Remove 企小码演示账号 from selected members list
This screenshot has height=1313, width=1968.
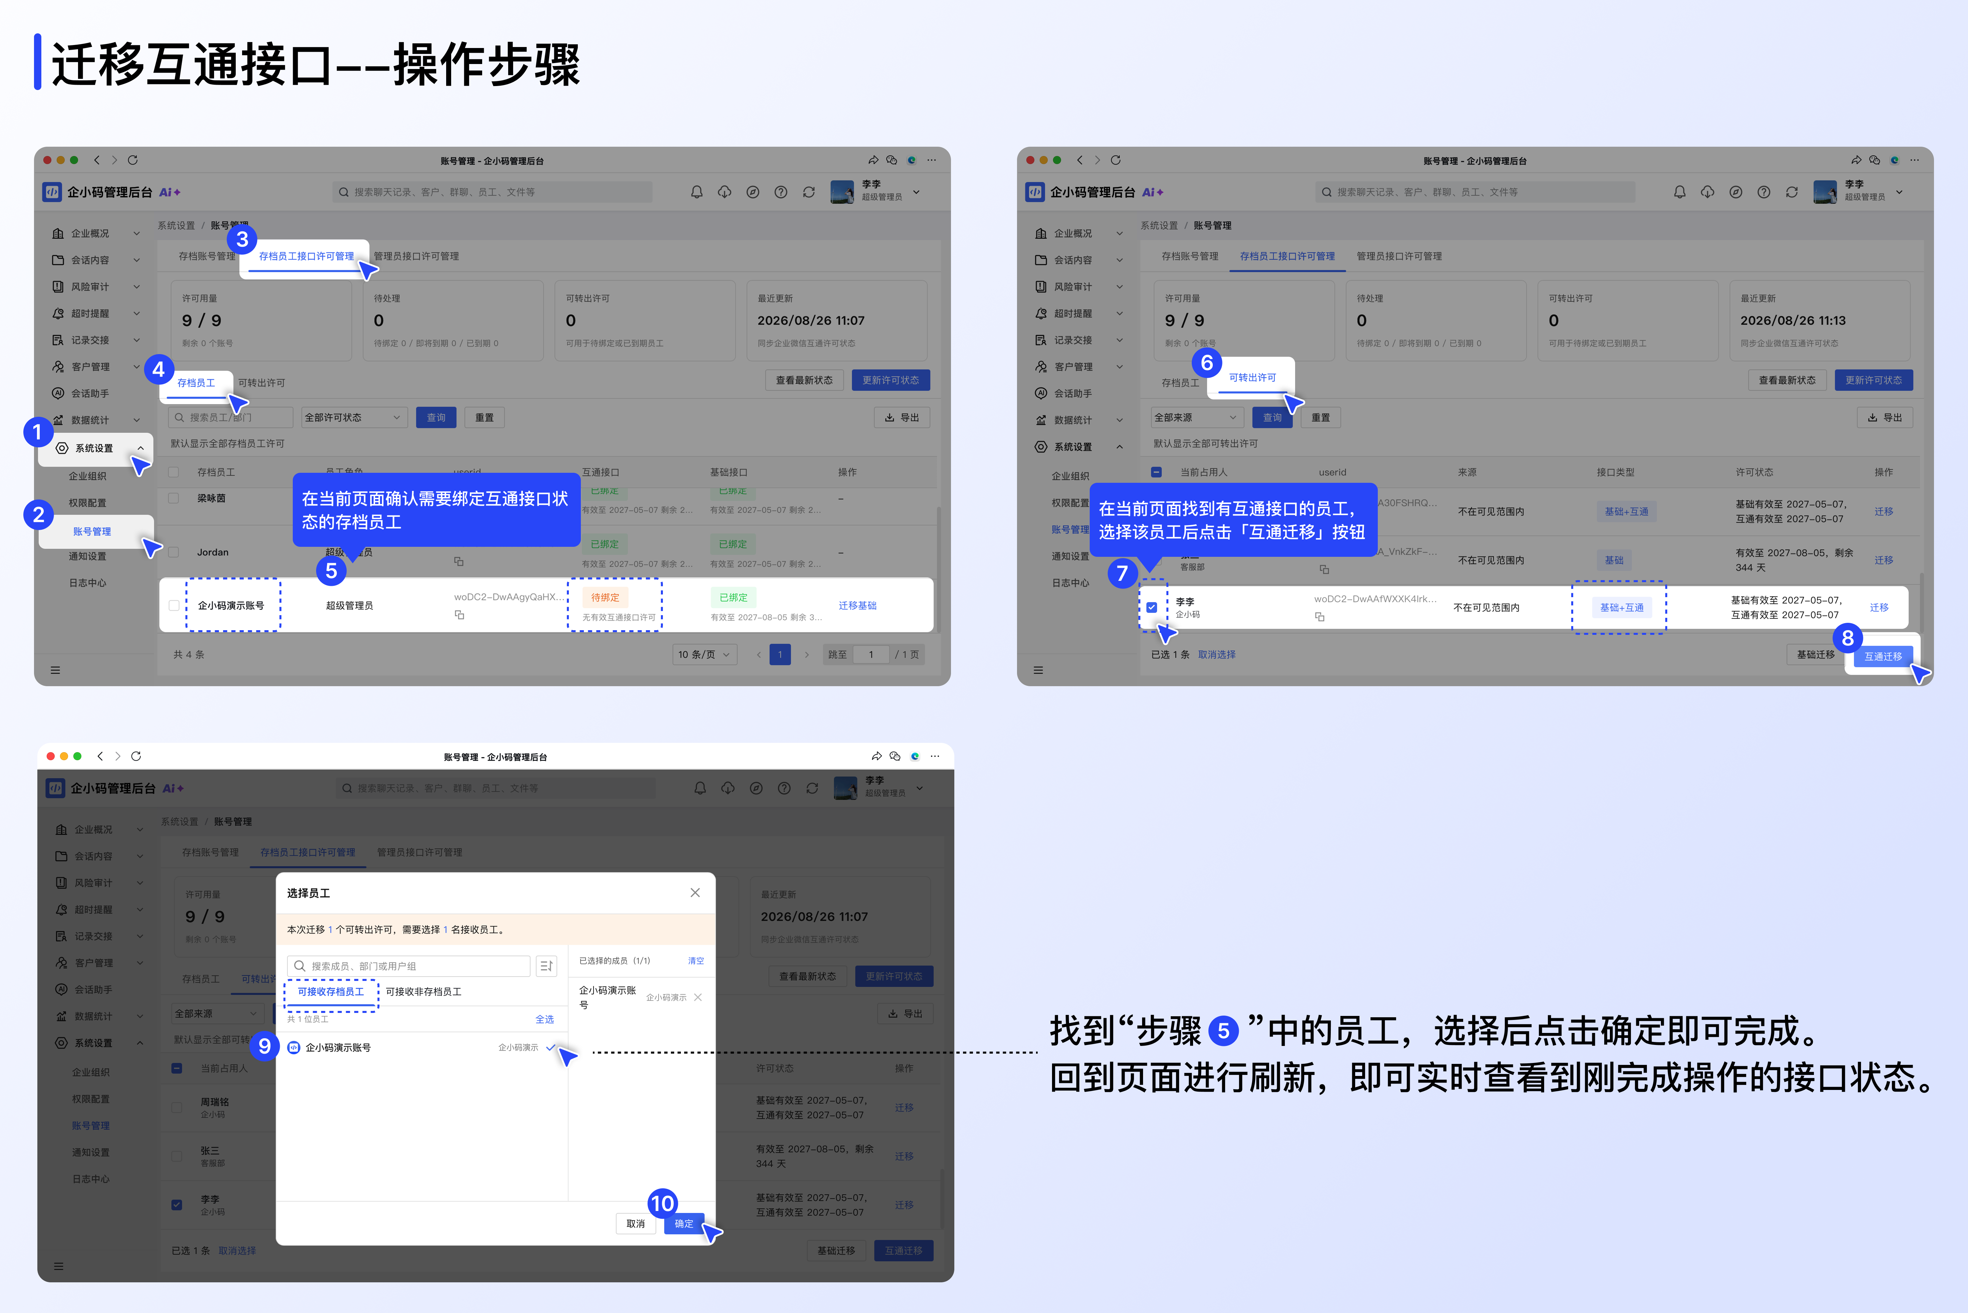click(698, 997)
